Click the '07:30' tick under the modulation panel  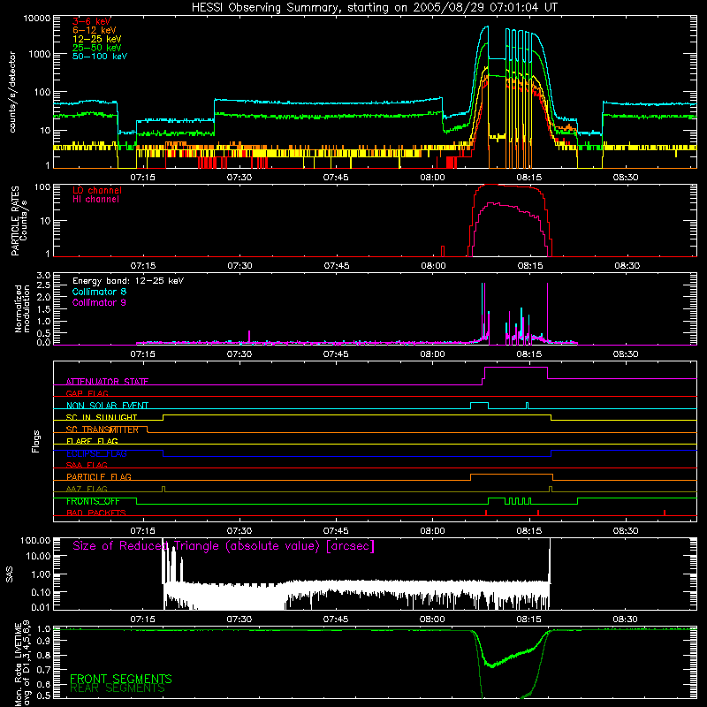tap(239, 354)
